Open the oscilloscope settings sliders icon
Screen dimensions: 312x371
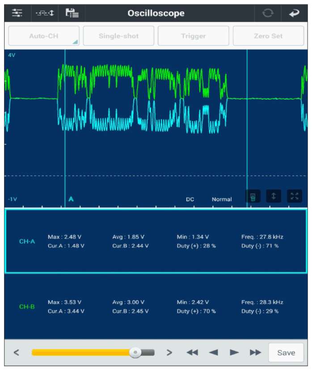pyautogui.click(x=17, y=13)
